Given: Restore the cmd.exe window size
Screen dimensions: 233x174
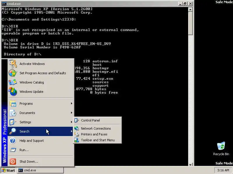Looking at the screenshot, I should tap(185, 4).
